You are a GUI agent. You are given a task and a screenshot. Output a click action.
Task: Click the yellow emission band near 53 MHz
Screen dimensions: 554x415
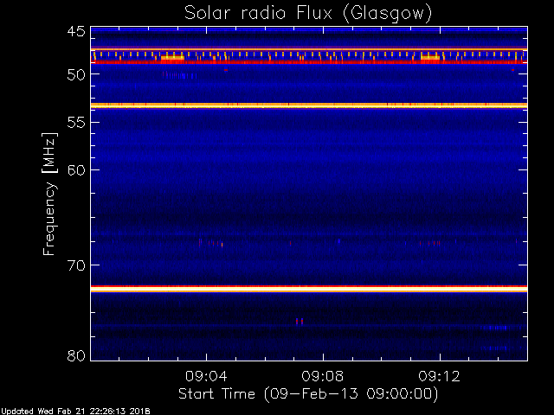[x=309, y=105]
